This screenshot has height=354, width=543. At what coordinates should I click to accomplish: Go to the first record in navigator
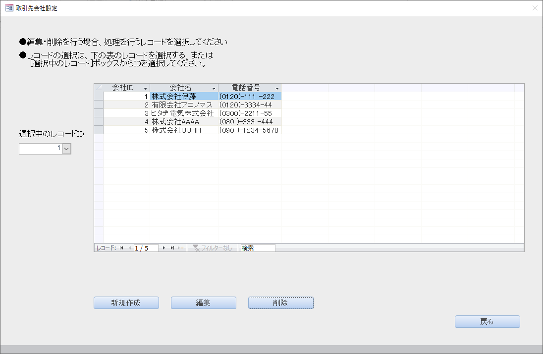point(121,248)
